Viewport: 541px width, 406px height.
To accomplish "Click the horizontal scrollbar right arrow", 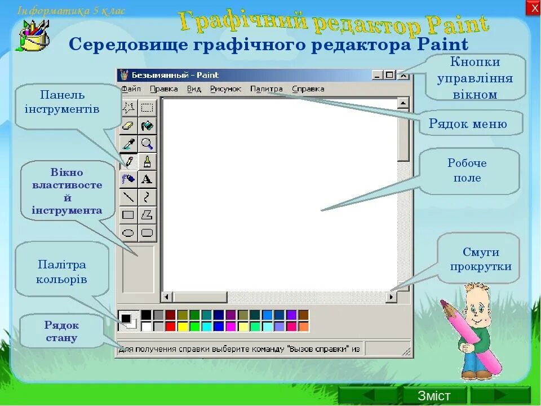I will [391, 297].
